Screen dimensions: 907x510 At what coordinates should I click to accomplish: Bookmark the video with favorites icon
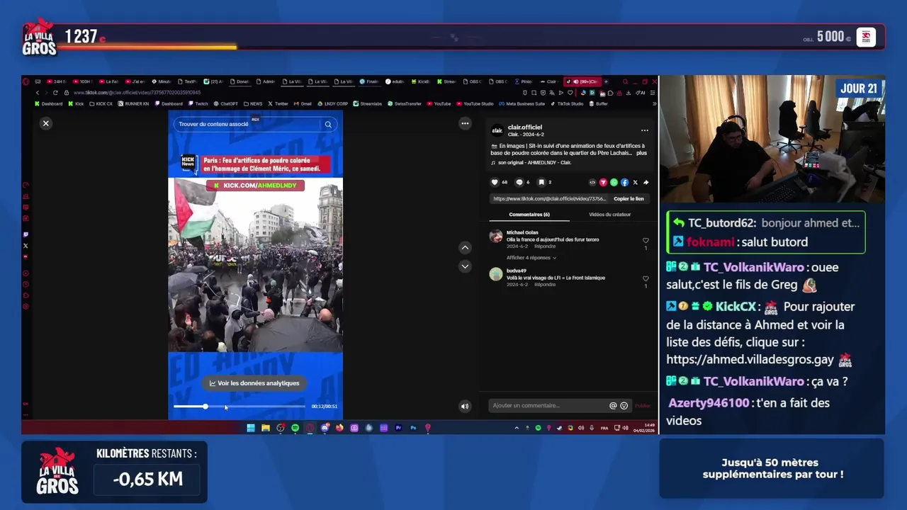(541, 182)
